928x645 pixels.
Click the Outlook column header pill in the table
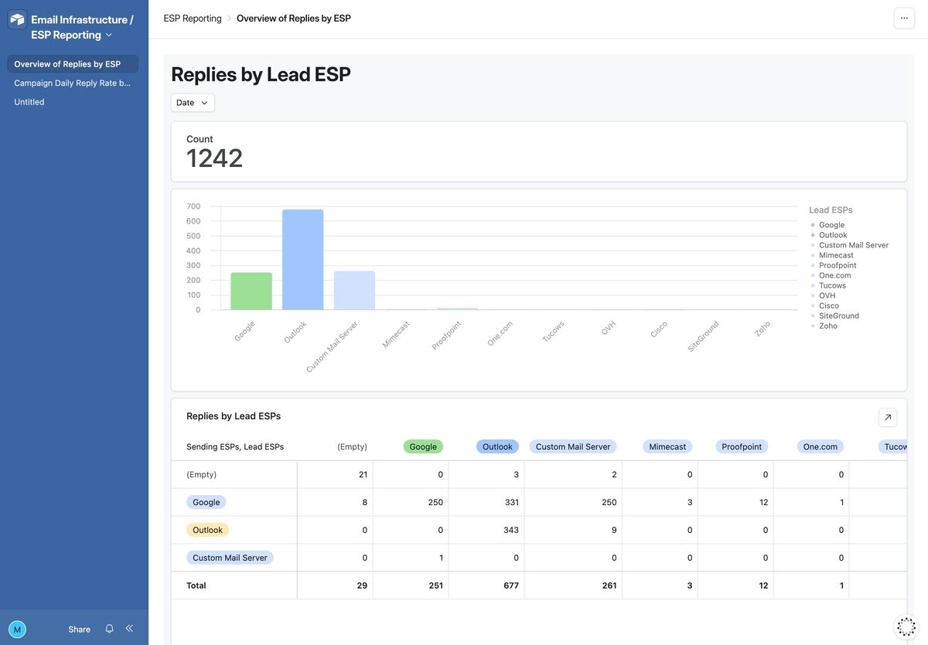[x=497, y=445]
